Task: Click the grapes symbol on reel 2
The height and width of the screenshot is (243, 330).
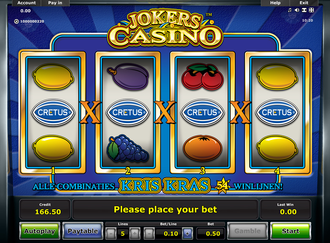Action: click(128, 148)
